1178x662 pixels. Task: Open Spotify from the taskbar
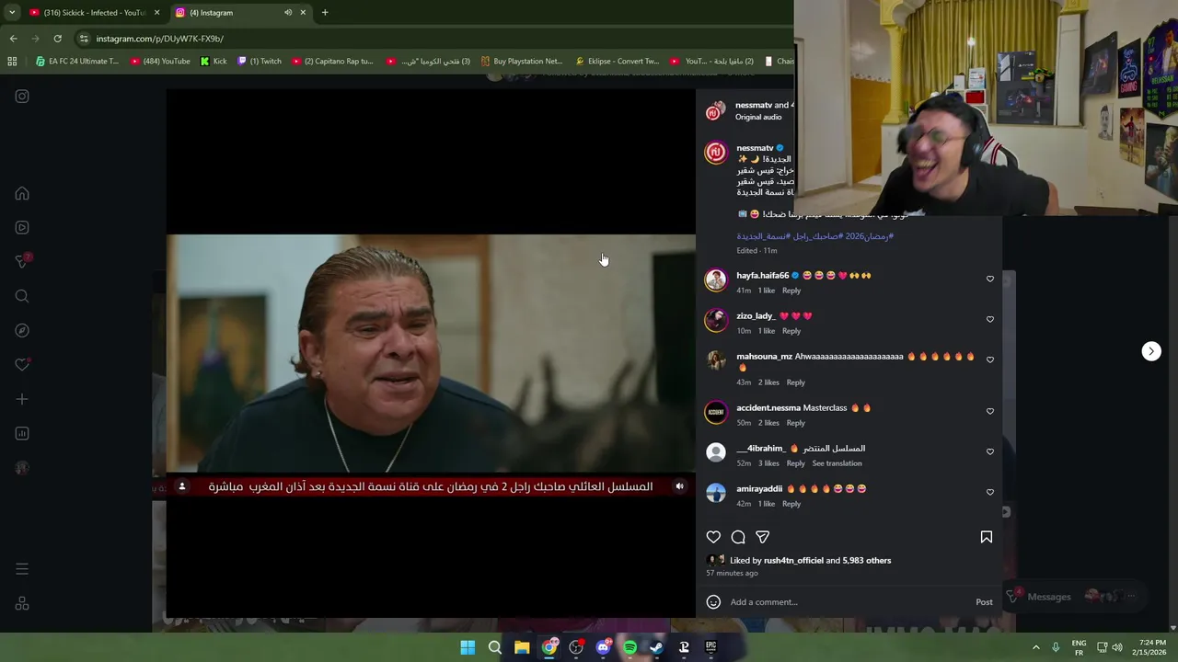click(x=629, y=647)
